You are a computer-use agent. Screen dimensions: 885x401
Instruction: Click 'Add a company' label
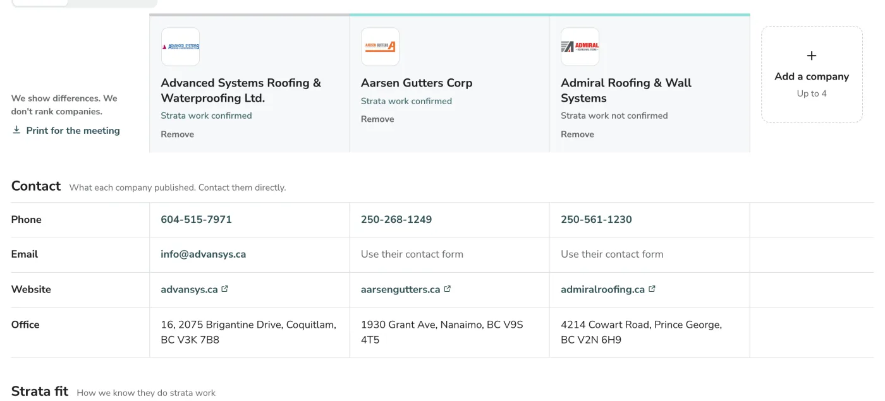tap(812, 76)
